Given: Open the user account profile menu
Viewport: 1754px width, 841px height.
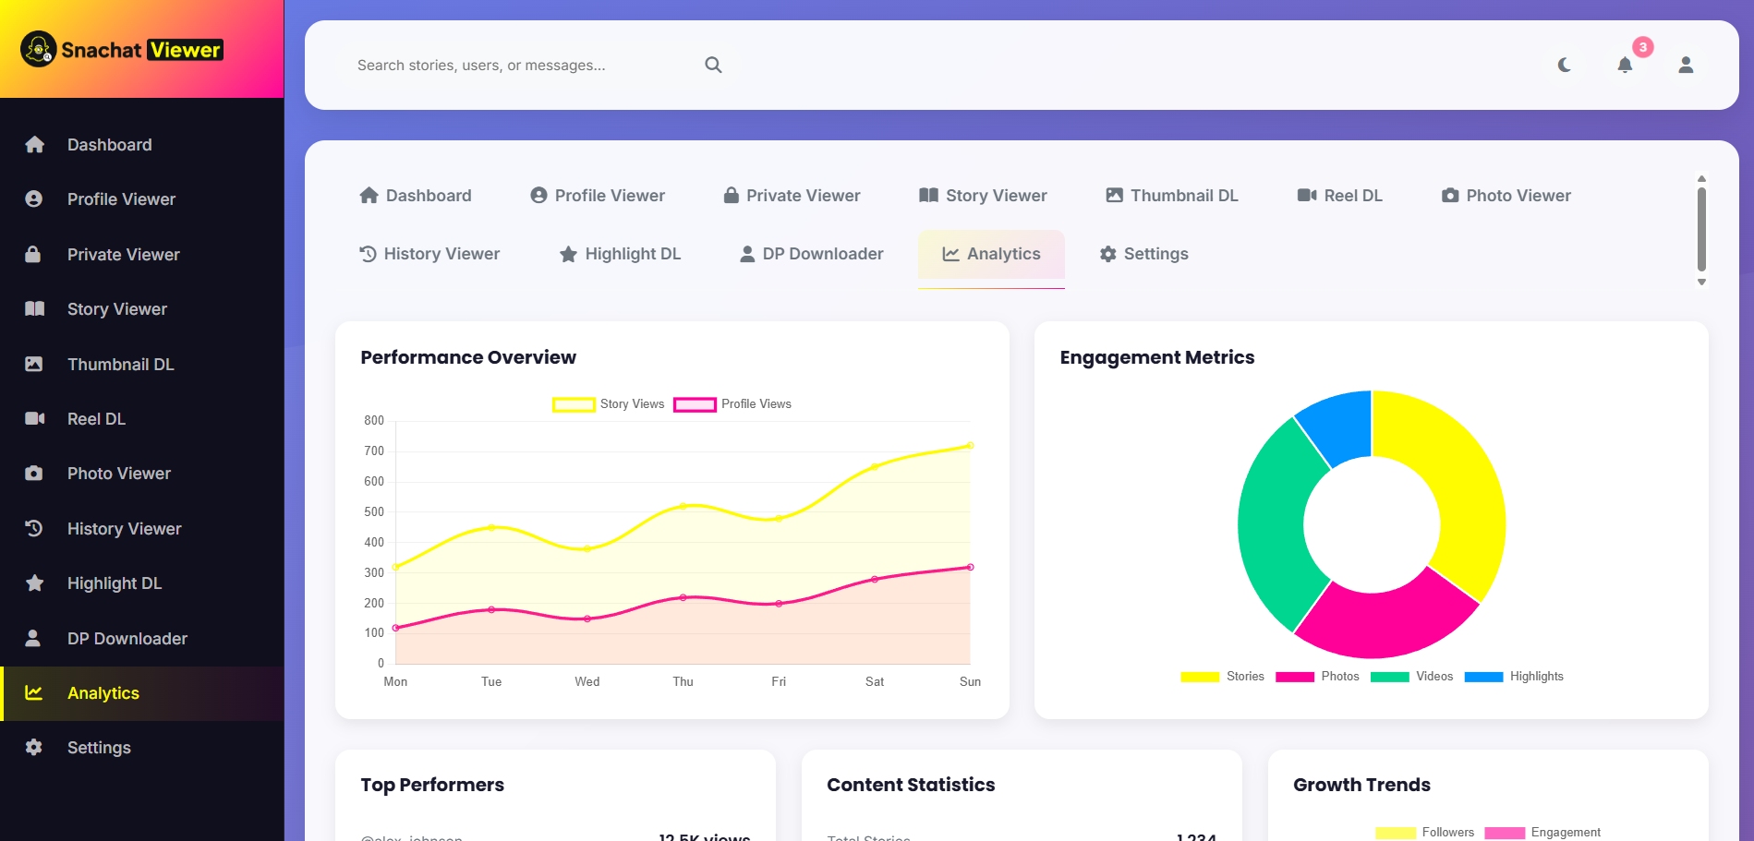Looking at the screenshot, I should click(x=1685, y=65).
